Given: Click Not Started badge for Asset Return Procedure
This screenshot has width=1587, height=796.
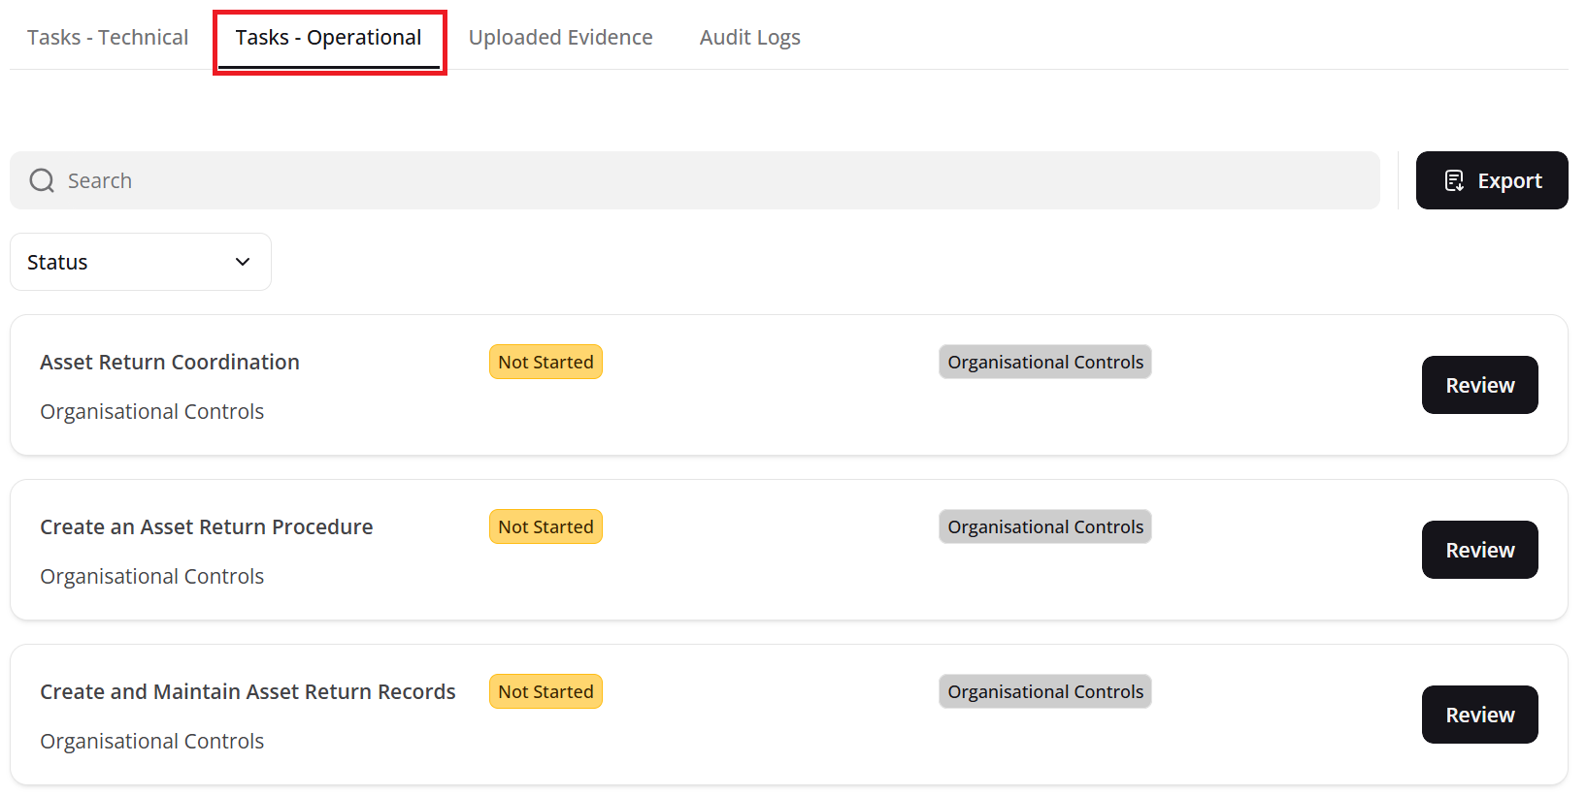Looking at the screenshot, I should pyautogui.click(x=546, y=526).
